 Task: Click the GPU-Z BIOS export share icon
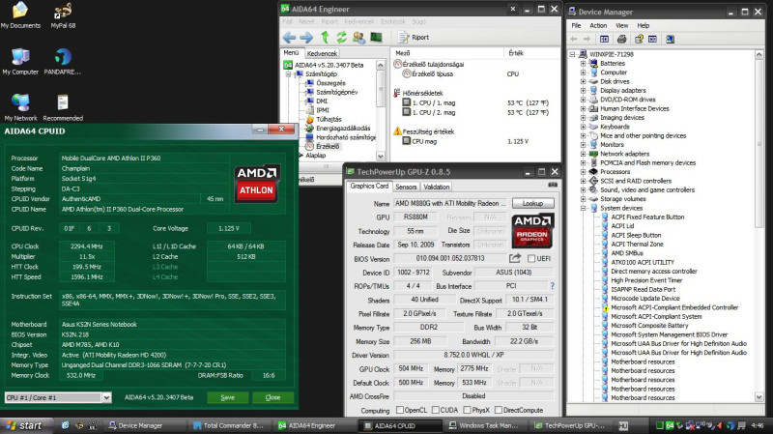coord(515,258)
